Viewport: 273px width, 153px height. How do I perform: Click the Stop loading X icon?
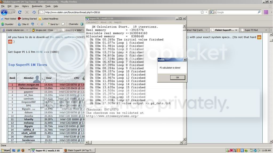coord(27,12)
